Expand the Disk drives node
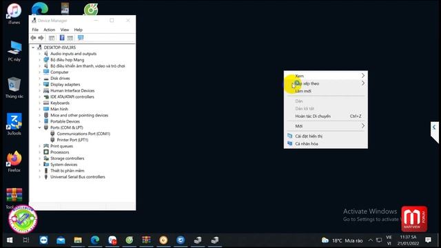 pos(40,79)
